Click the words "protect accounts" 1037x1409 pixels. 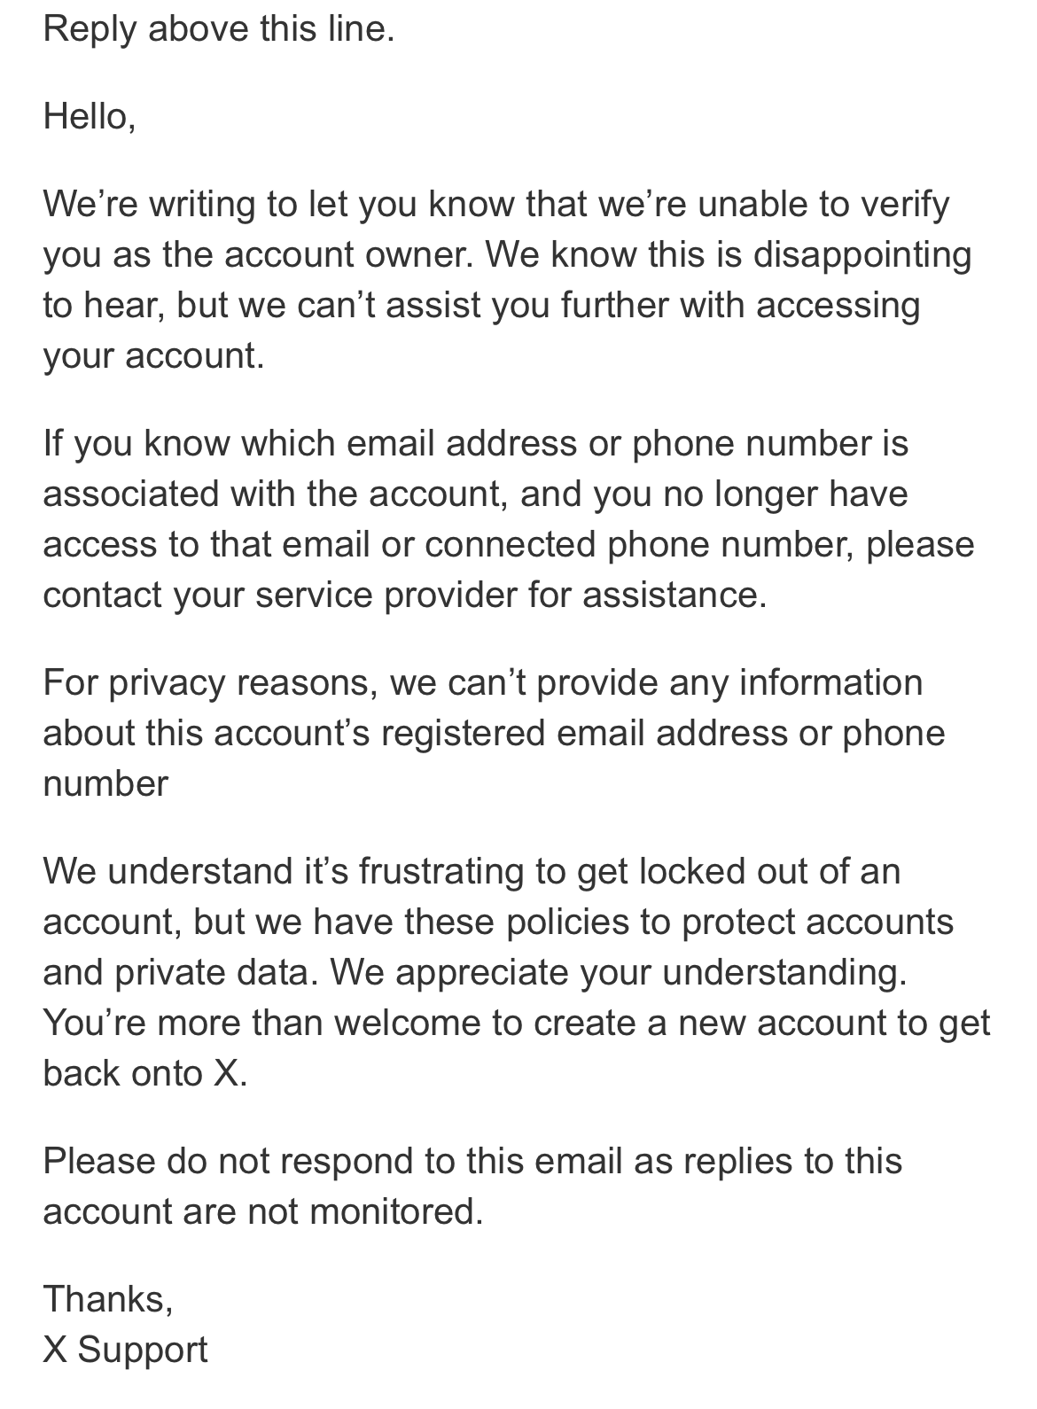817,922
